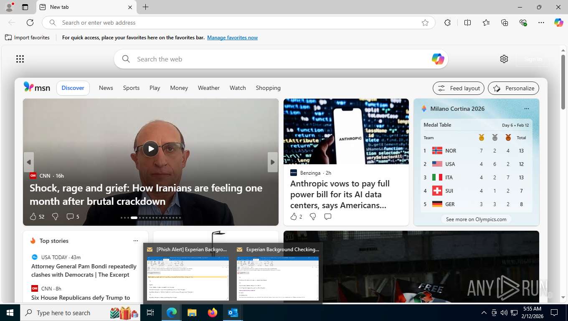The width and height of the screenshot is (568, 321).
Task: Select NOR row in Medal Table
Action: point(476,150)
